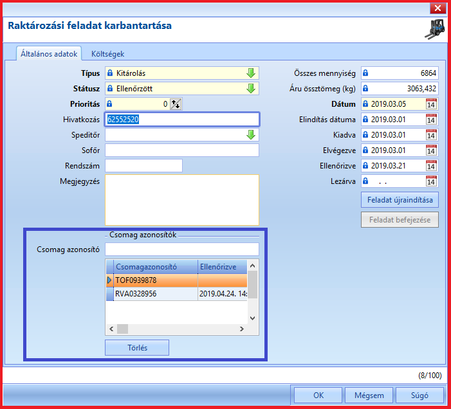The height and width of the screenshot is (409, 451).
Task: Click package table scroll left arrow
Action: (x=111, y=329)
